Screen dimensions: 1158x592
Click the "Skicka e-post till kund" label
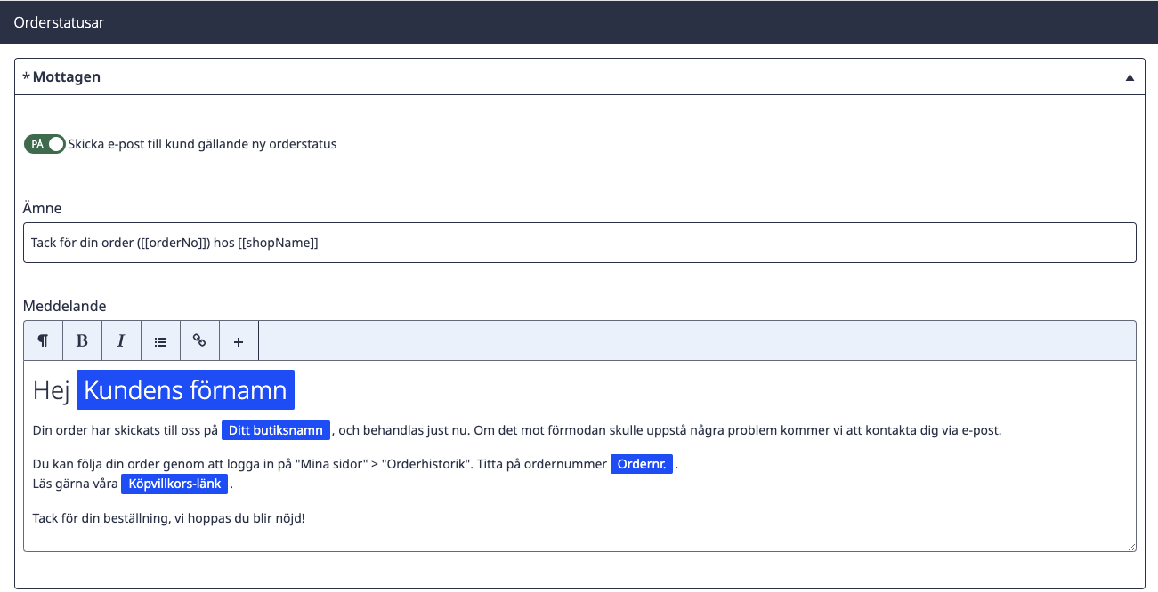202,144
